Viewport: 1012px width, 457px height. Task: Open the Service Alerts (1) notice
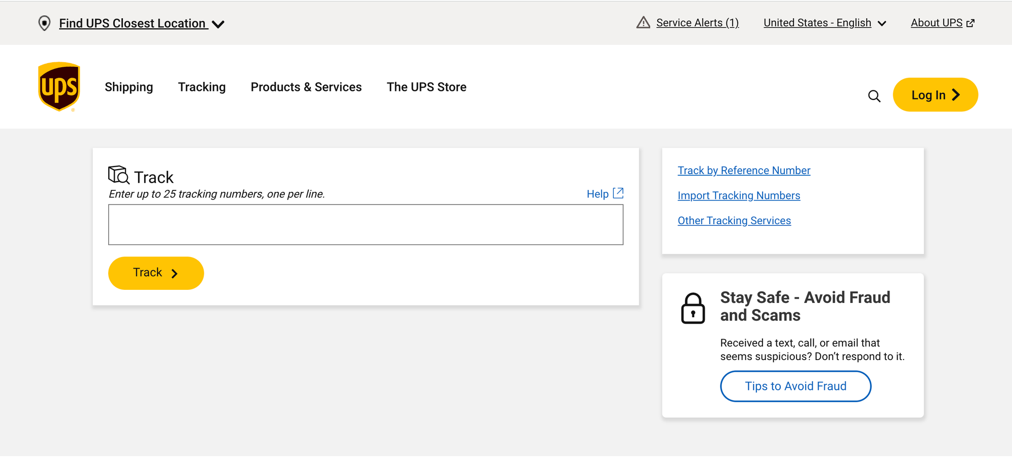click(x=697, y=23)
